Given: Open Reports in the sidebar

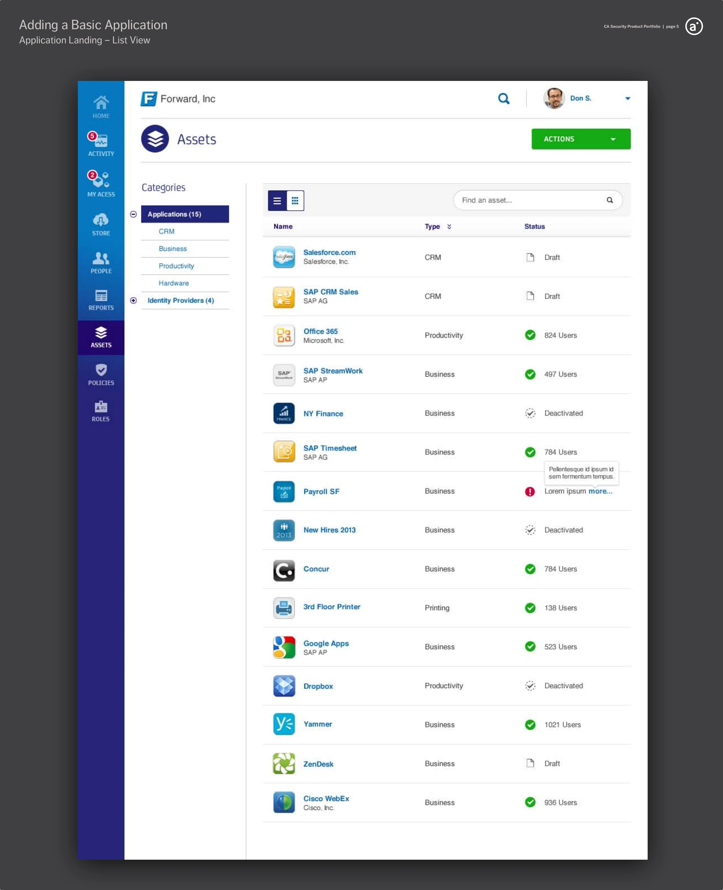Looking at the screenshot, I should [101, 300].
